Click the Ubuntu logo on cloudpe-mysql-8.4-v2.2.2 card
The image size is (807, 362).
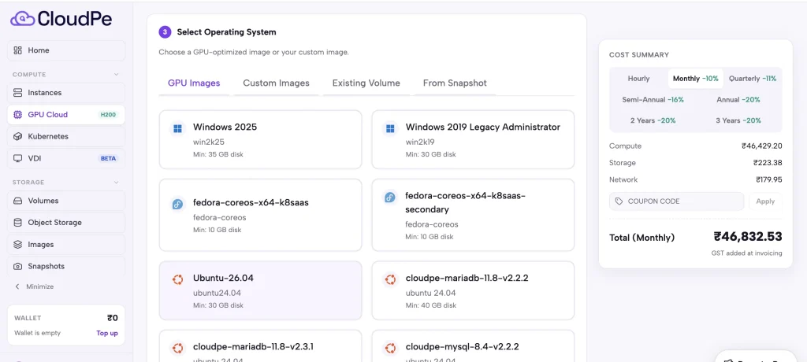390,348
